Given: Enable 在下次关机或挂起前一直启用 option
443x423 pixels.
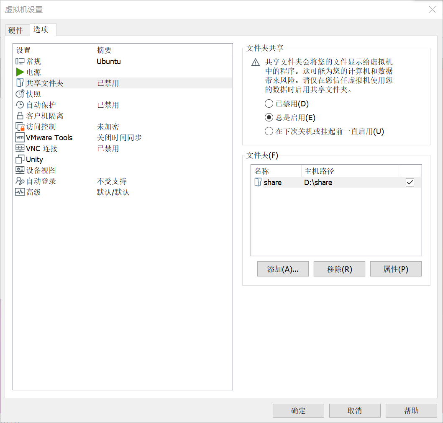Looking at the screenshot, I should click(x=268, y=131).
